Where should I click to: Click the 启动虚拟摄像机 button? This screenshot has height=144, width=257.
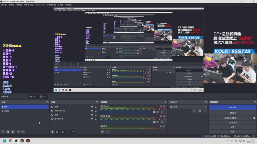[x=230, y=118]
